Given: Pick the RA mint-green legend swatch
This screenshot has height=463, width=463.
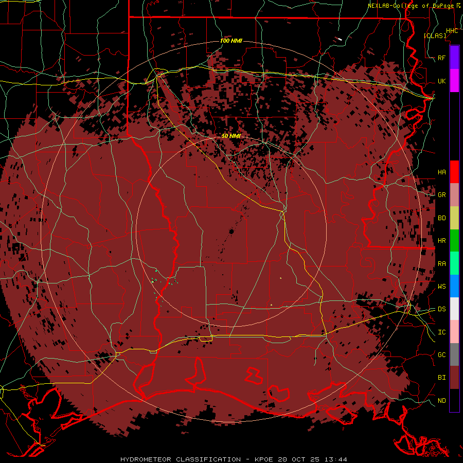Looking at the screenshot, I should pos(454,263).
